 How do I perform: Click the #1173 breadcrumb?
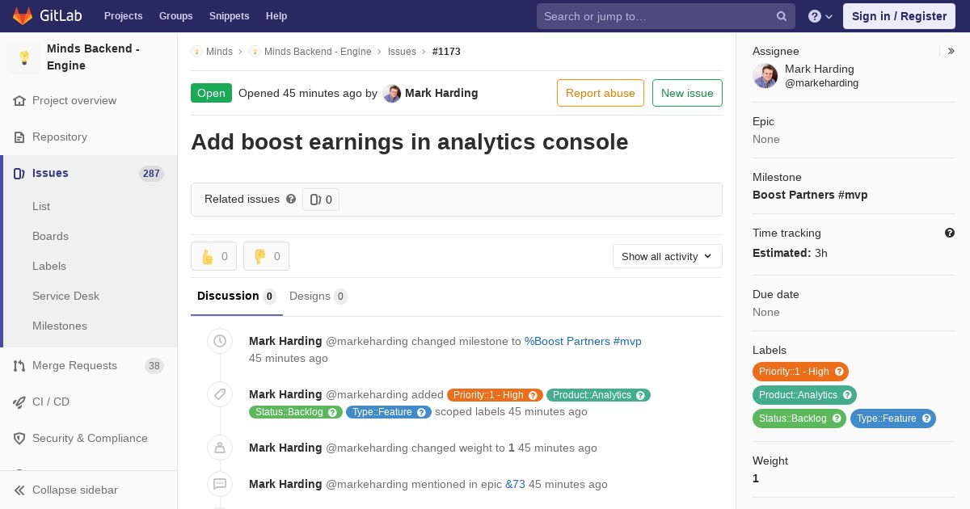tap(446, 52)
